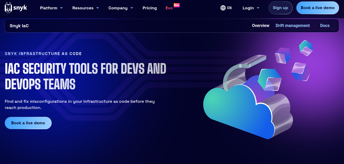The width and height of the screenshot is (344, 164).
Task: Open the Evo page link
Action: [169, 8]
